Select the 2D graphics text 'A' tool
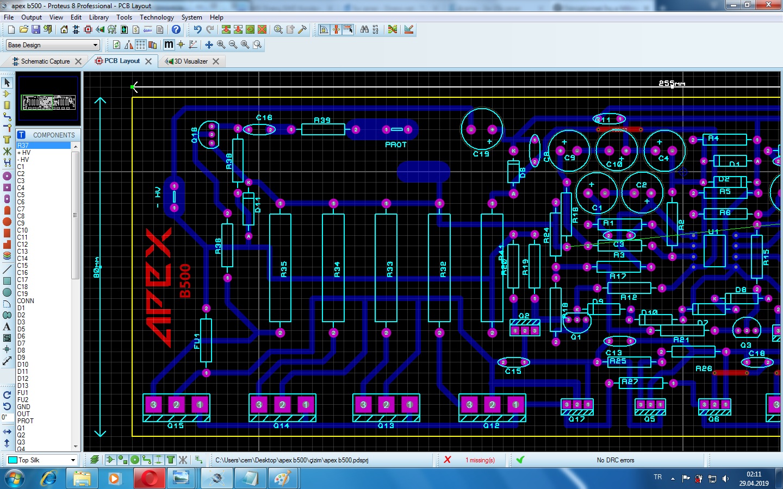The height and width of the screenshot is (489, 783). point(7,327)
